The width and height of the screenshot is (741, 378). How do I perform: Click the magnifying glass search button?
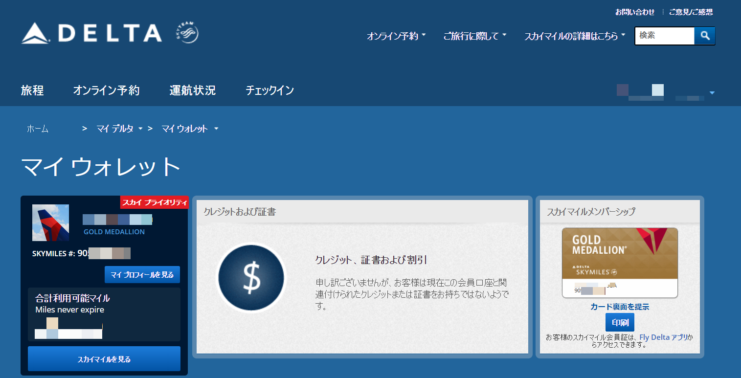point(705,36)
